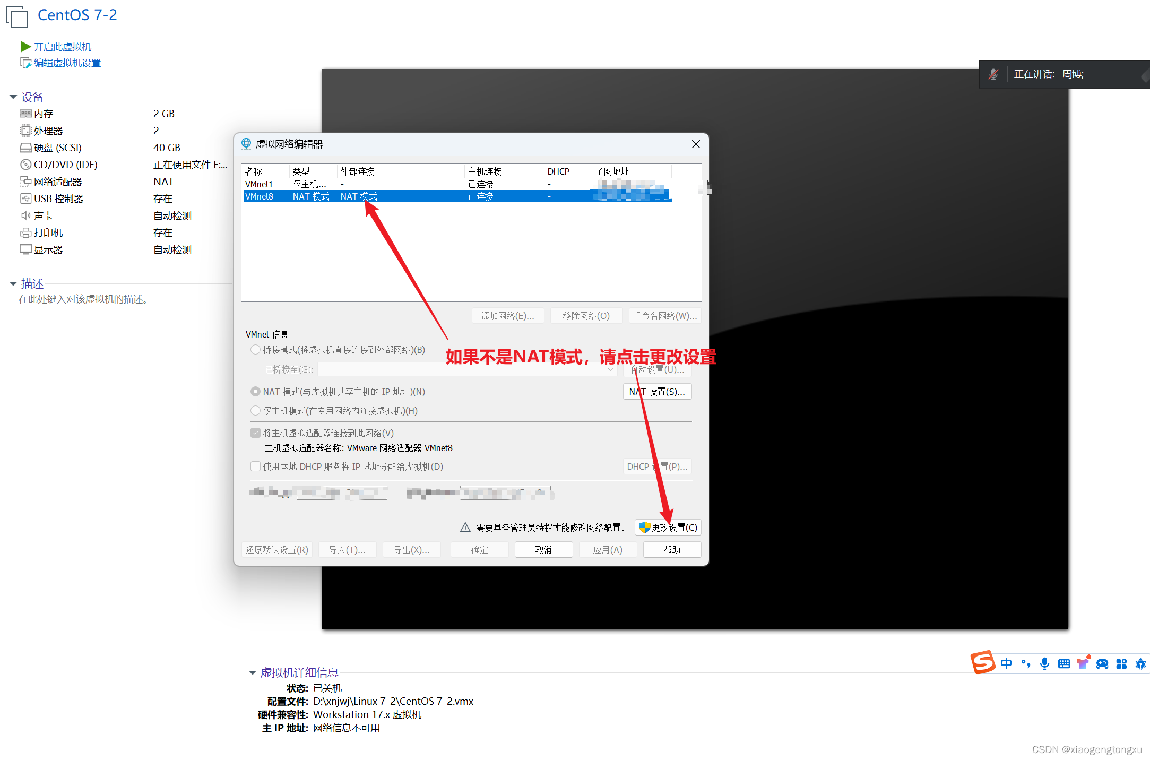The image size is (1150, 760).
Task: Click the CentOS 7-2 VM tab icon
Action: click(17, 16)
